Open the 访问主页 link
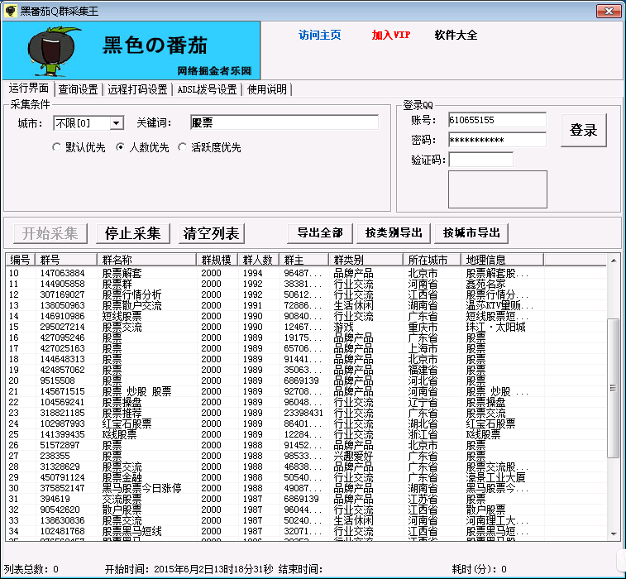Screen dimensions: 626x579 319,36
